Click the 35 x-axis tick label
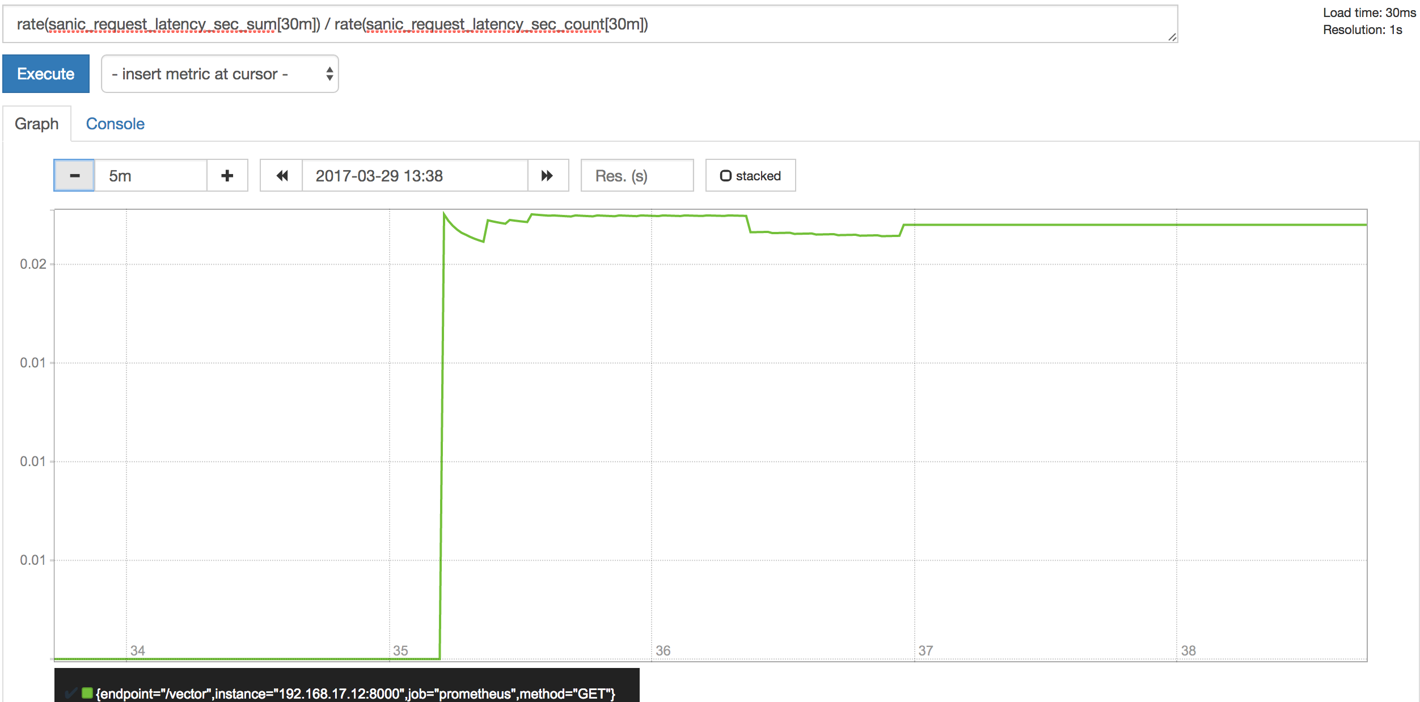Image resolution: width=1420 pixels, height=702 pixels. coord(400,650)
